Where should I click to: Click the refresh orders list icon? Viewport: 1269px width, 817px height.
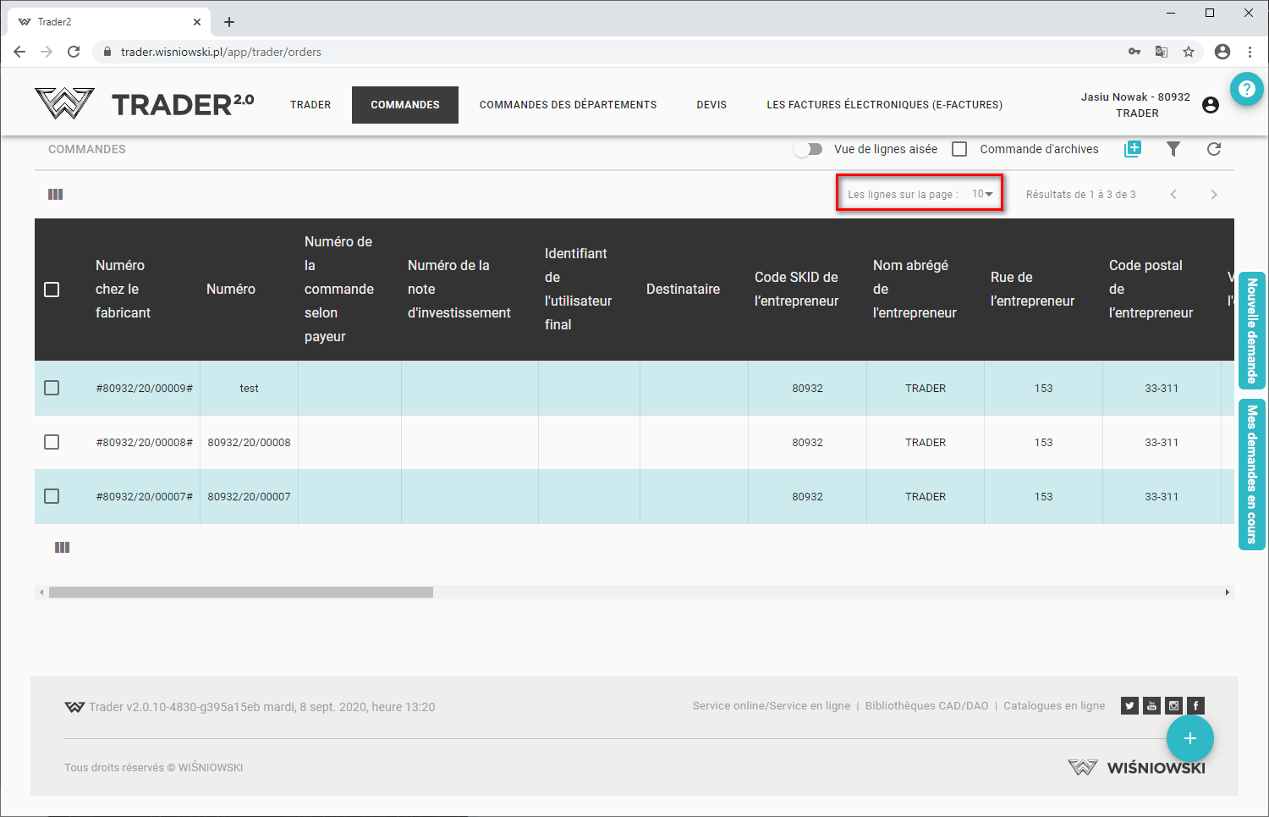1214,149
